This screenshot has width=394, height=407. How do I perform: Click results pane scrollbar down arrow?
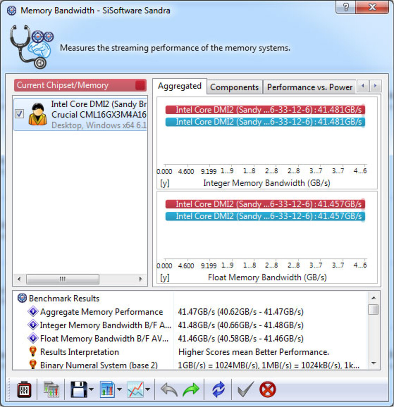click(x=374, y=363)
